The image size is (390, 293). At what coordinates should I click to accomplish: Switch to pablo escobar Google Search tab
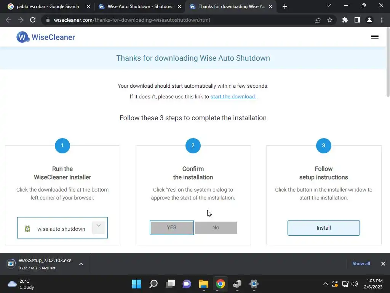click(47, 6)
